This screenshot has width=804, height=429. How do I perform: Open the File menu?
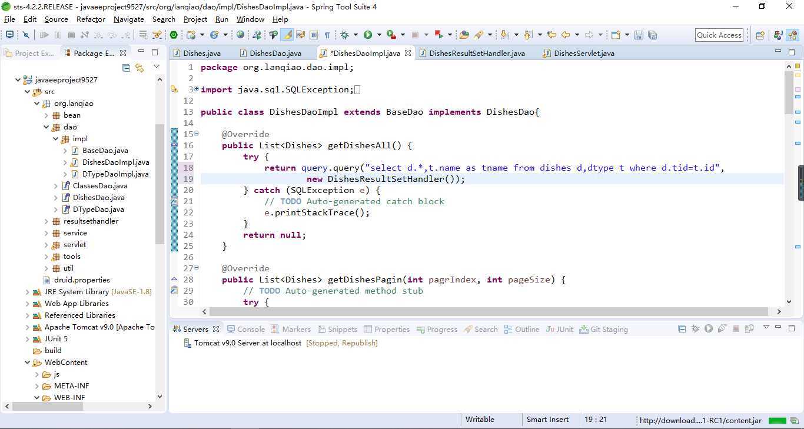(9, 19)
